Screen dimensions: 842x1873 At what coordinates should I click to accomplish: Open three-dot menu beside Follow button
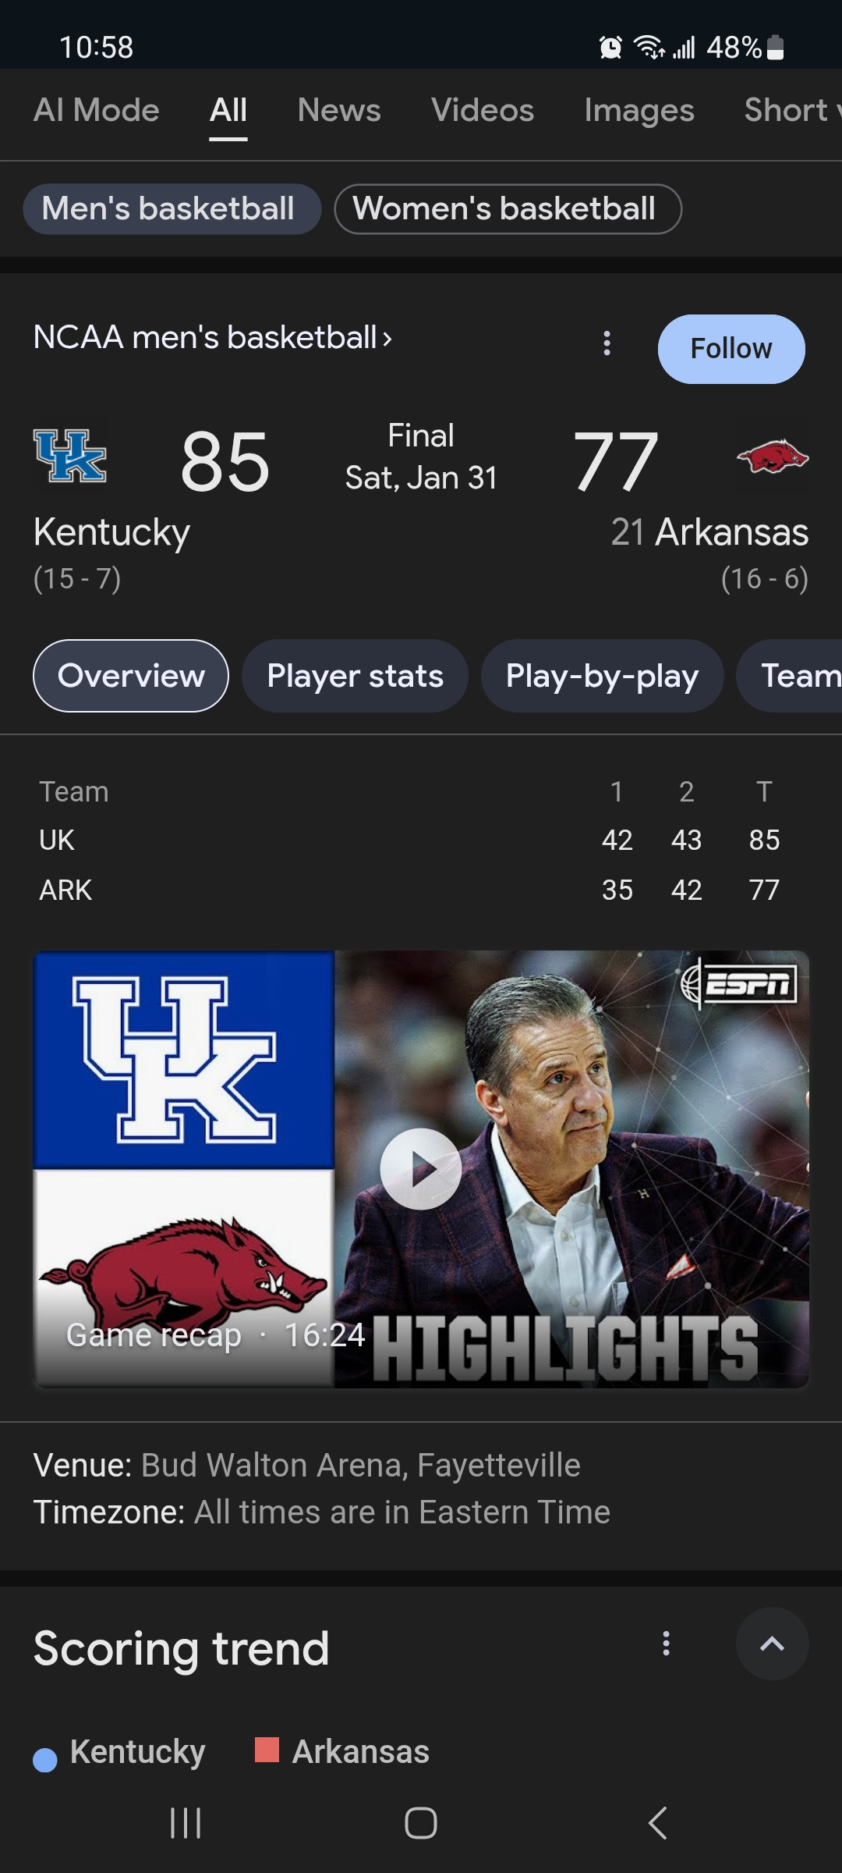[607, 343]
